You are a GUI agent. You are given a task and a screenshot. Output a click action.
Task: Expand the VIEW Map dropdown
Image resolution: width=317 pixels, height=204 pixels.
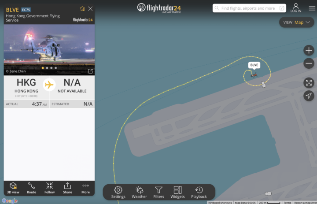[297, 22]
